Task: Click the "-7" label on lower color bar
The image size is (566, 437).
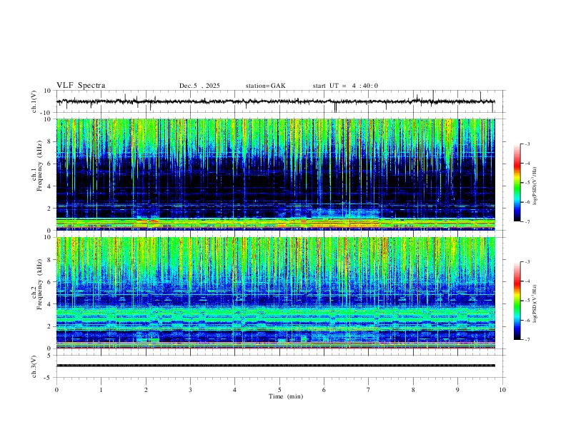Action: (527, 339)
